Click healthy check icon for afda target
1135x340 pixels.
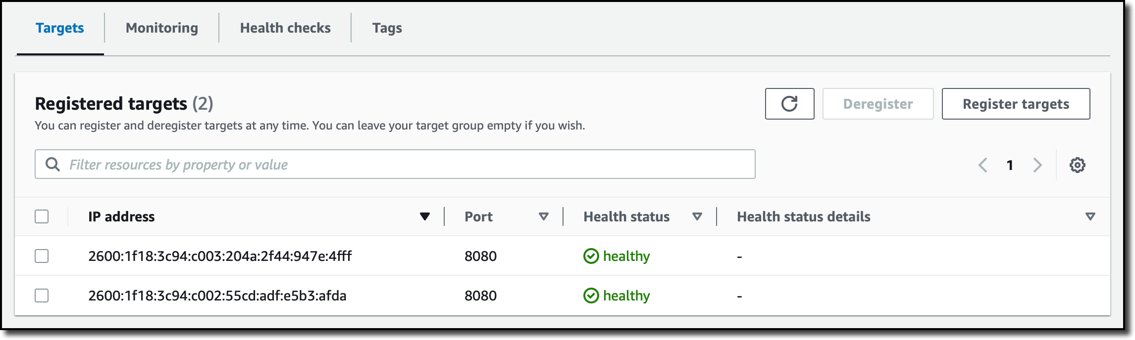tap(591, 296)
